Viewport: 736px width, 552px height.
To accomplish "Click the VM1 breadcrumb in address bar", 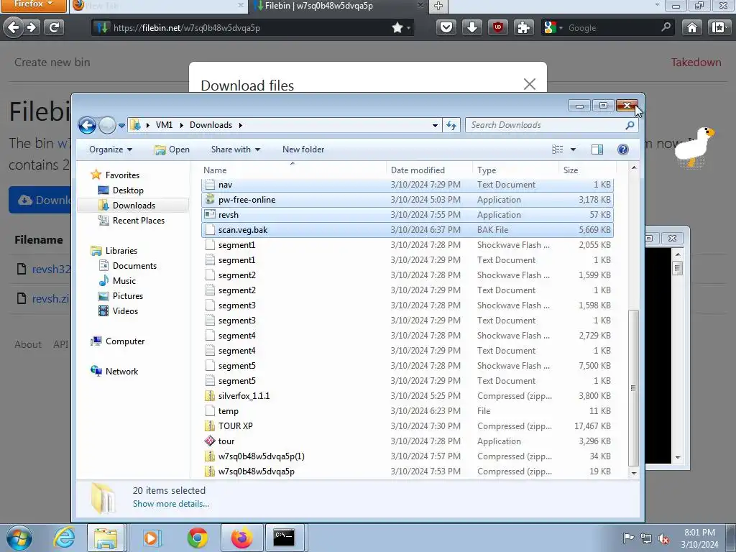I will pyautogui.click(x=164, y=125).
